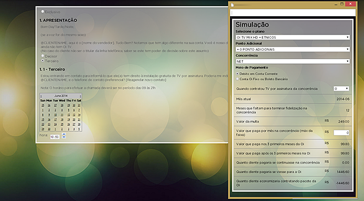364x201 pixels.
Task: Click the Simulação heading
Action: (252, 25)
